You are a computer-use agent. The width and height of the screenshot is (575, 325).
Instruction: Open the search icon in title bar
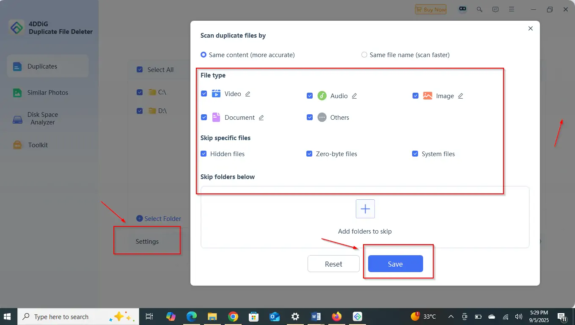479,9
